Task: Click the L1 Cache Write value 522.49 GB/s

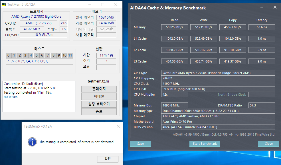Action: pyautogui.click(x=204, y=39)
